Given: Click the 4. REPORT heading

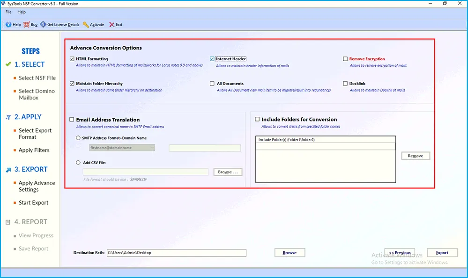Looking at the screenshot, I should 31,222.
